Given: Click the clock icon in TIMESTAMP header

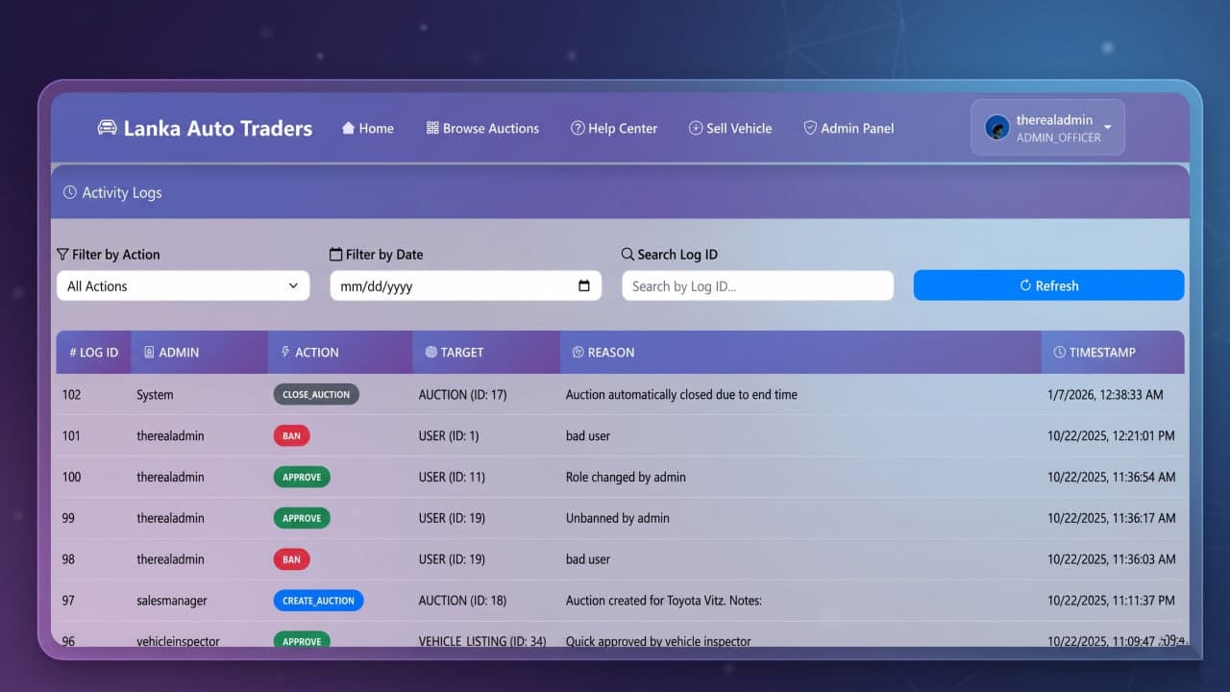Looking at the screenshot, I should 1060,353.
